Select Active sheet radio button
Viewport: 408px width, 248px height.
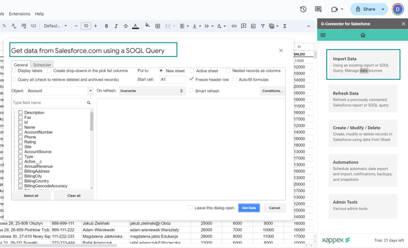pyautogui.click(x=192, y=70)
